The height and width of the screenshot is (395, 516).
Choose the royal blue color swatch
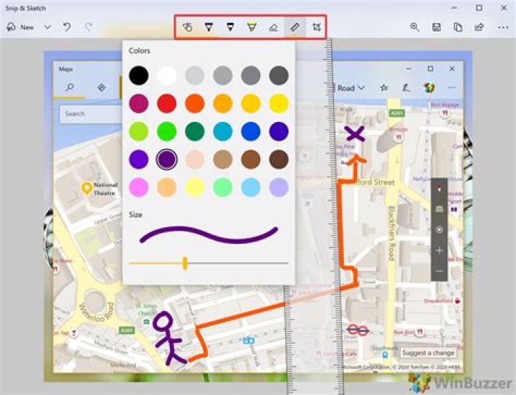[251, 131]
